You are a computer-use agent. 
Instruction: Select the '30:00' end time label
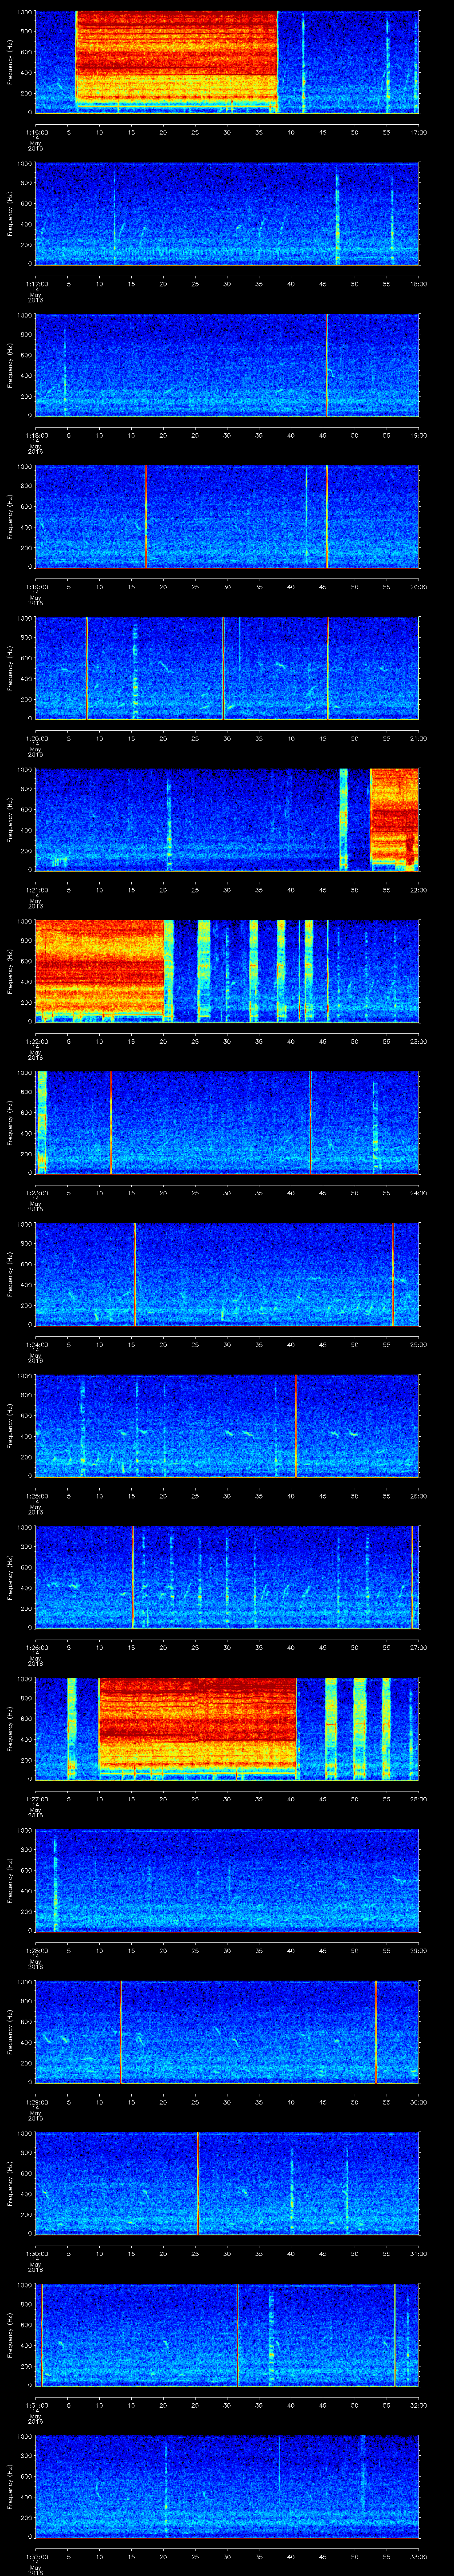418,2101
